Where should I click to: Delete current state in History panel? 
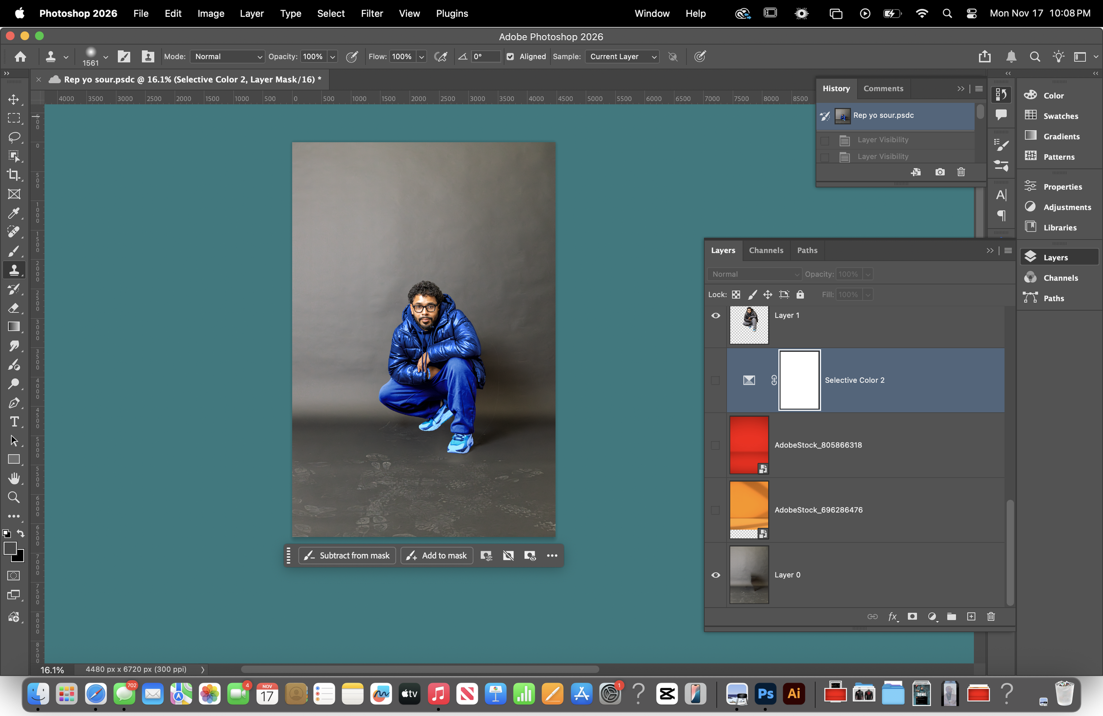(961, 172)
